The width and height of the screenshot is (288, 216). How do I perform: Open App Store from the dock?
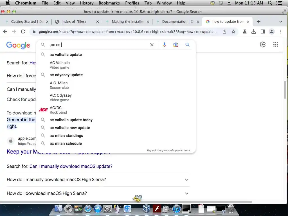point(98,209)
